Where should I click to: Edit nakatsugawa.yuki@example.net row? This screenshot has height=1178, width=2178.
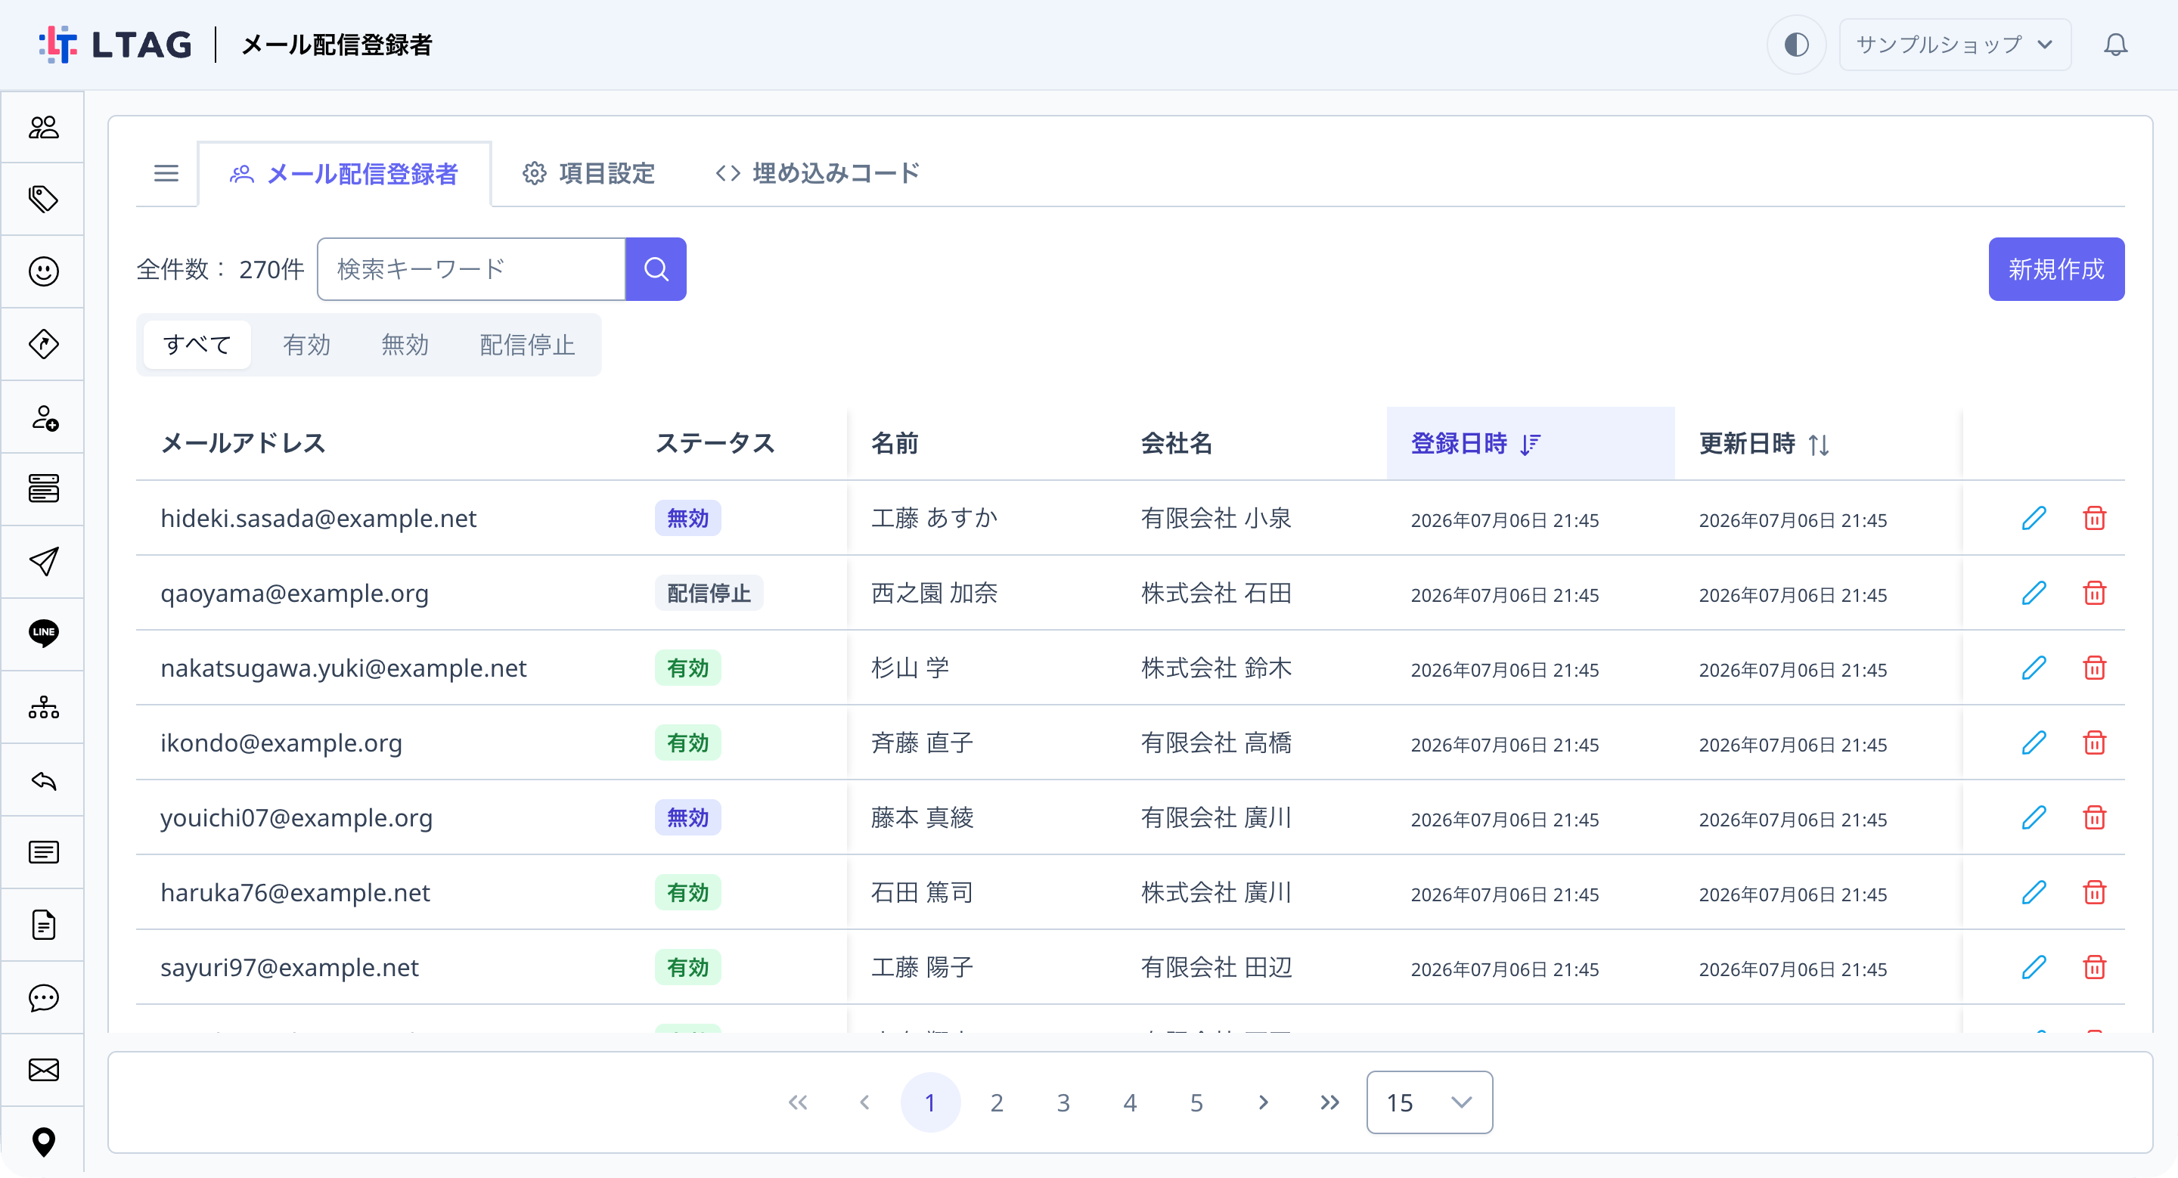[x=2034, y=668]
